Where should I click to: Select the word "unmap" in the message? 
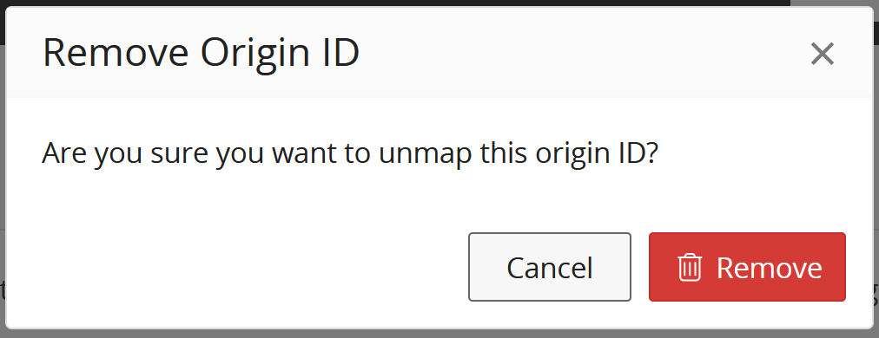pos(426,154)
